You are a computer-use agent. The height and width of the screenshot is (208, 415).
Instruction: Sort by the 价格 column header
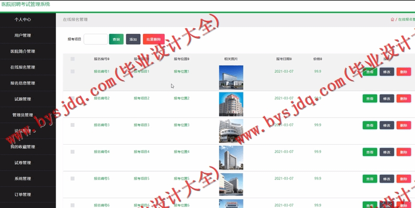click(x=318, y=59)
